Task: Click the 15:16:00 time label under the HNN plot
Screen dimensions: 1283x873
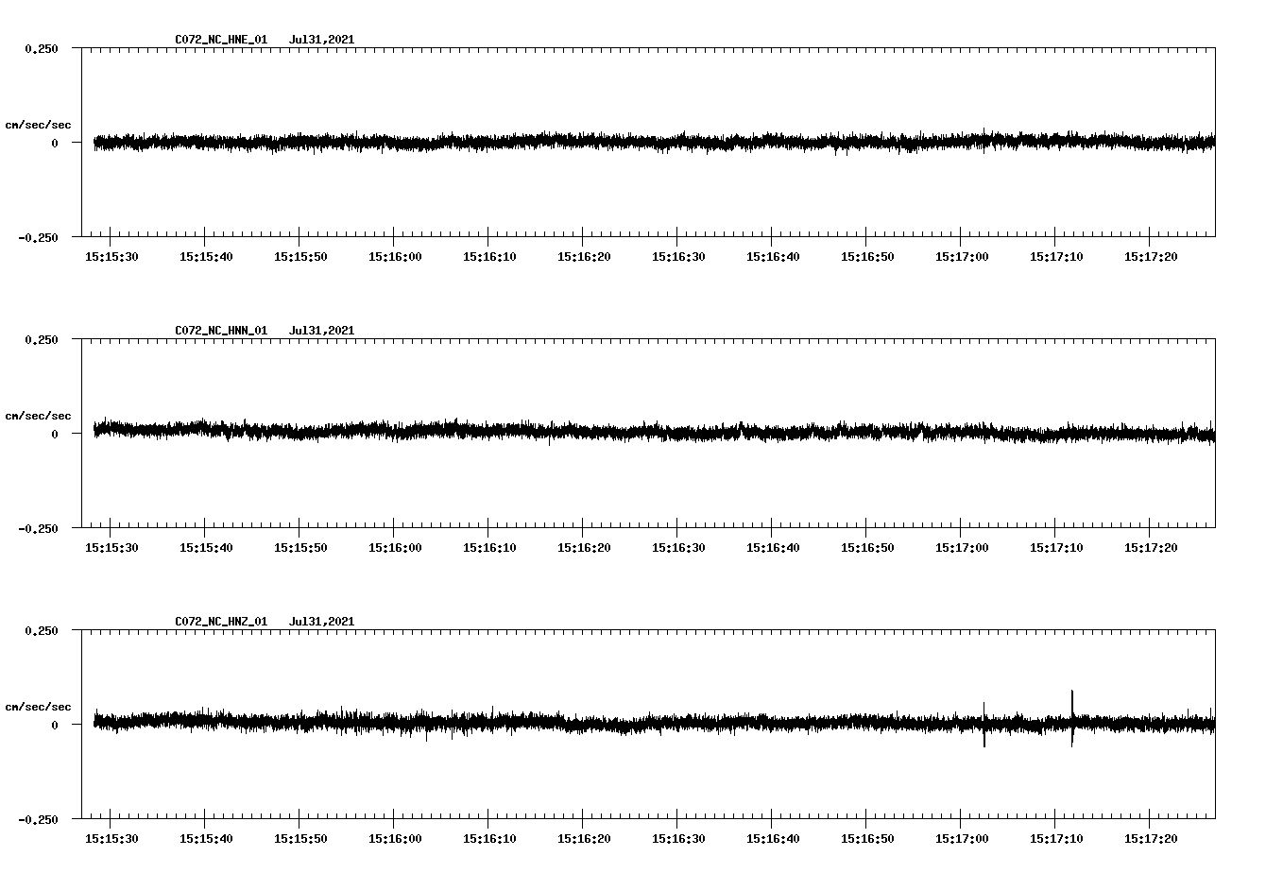Action: point(395,548)
